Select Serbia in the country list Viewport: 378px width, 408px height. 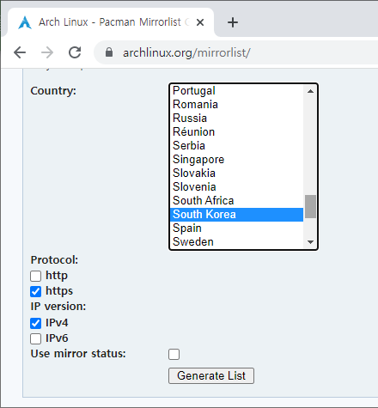[236, 146]
